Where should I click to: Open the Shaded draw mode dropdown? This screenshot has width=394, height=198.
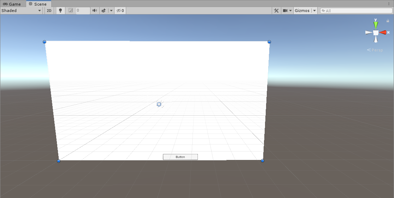point(21,11)
